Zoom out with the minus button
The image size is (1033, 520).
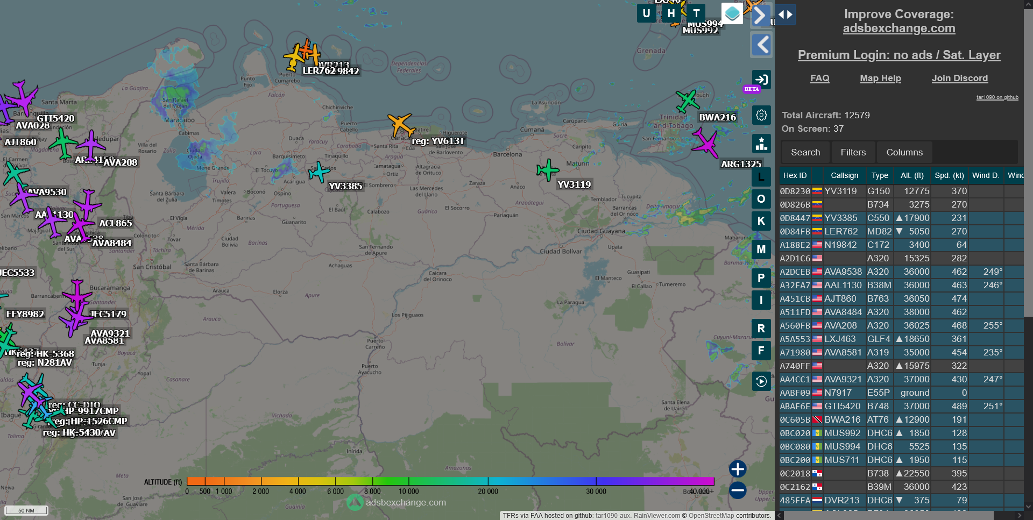pos(737,490)
